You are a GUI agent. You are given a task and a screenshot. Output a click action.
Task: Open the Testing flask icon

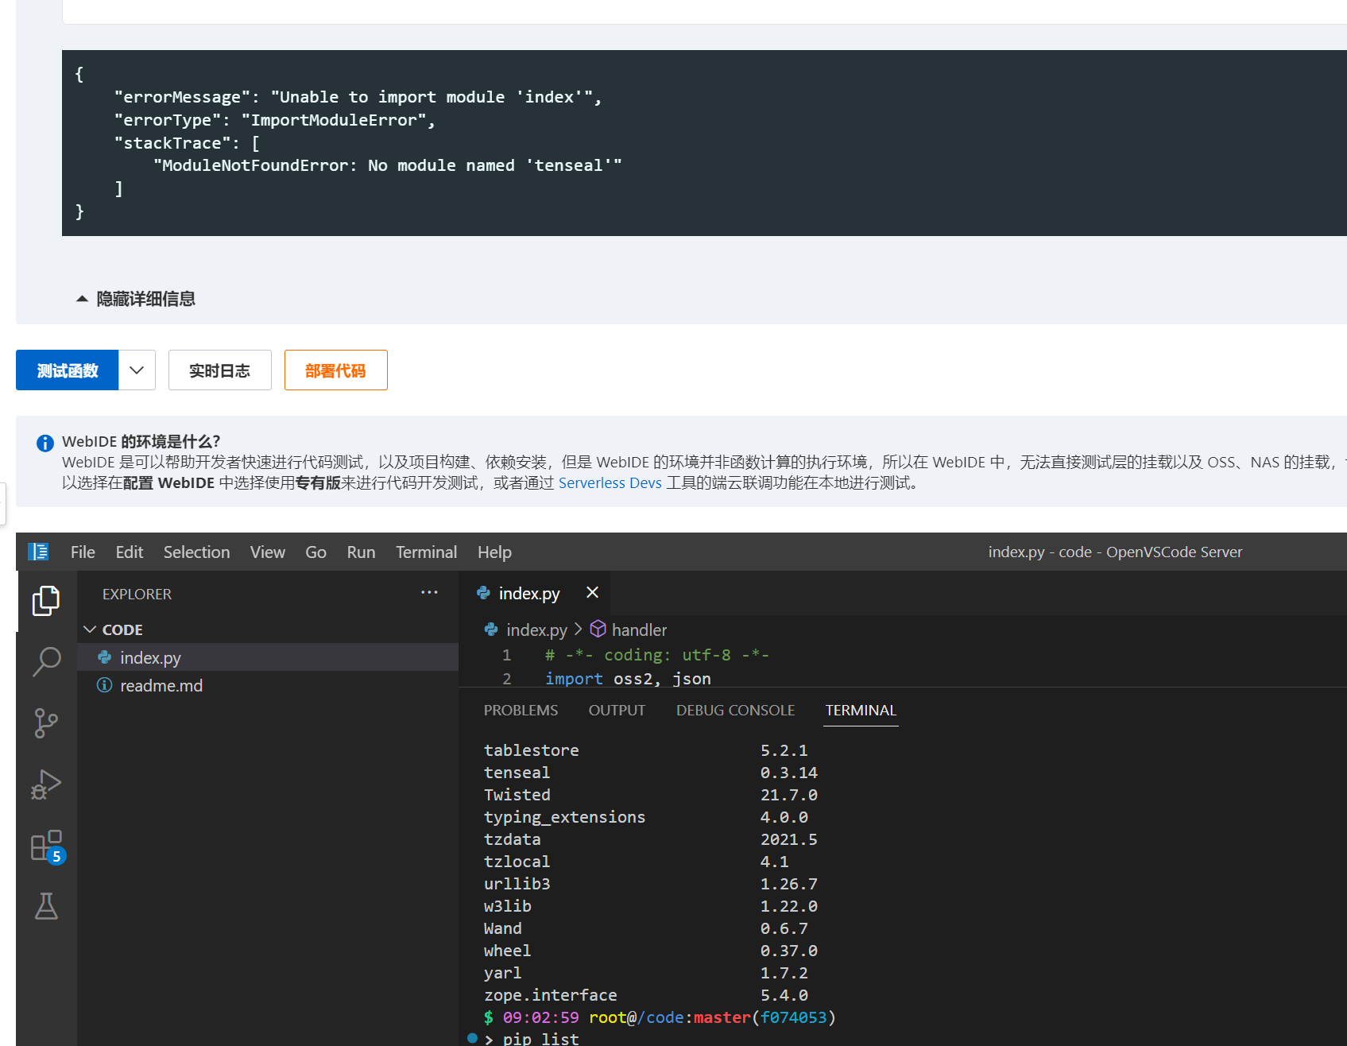click(x=46, y=906)
